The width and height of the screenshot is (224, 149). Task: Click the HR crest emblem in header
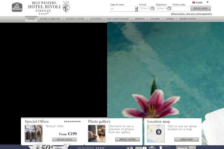pyautogui.click(x=66, y=7)
